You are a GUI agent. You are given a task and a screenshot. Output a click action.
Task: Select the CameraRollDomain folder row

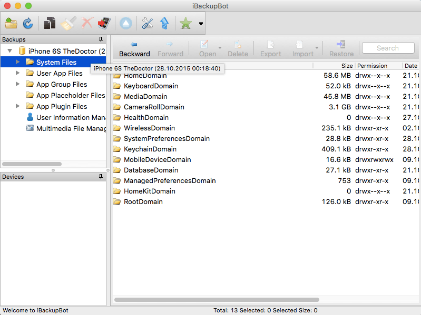click(265, 107)
